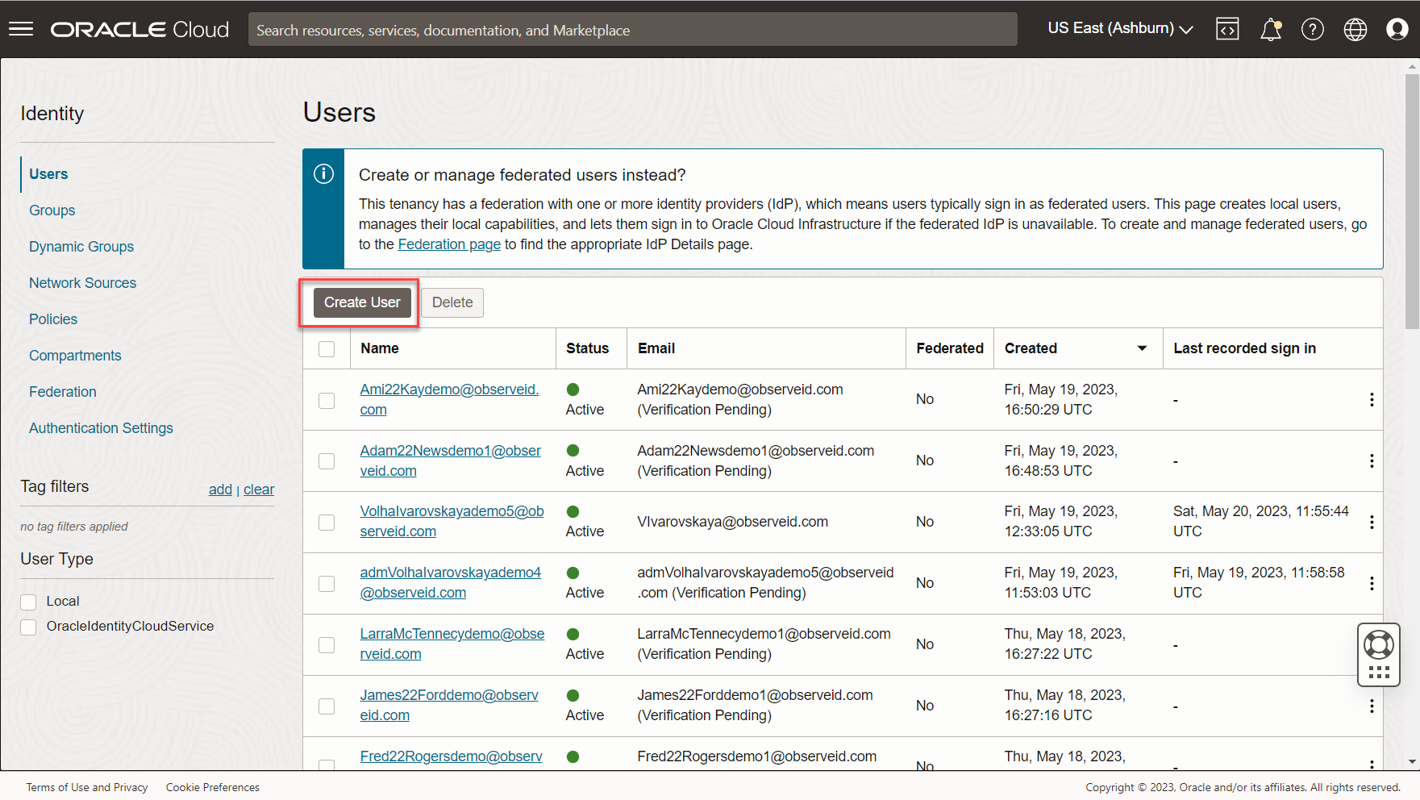Focus the search resources input field
The image size is (1420, 800).
coord(632,30)
